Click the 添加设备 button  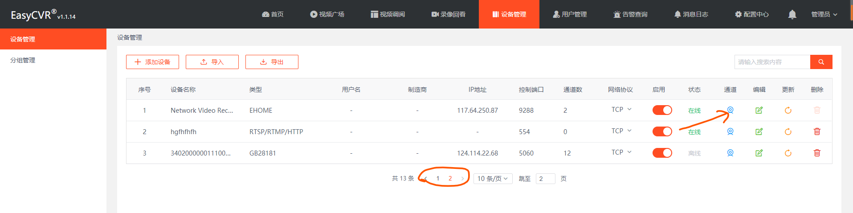pos(152,62)
